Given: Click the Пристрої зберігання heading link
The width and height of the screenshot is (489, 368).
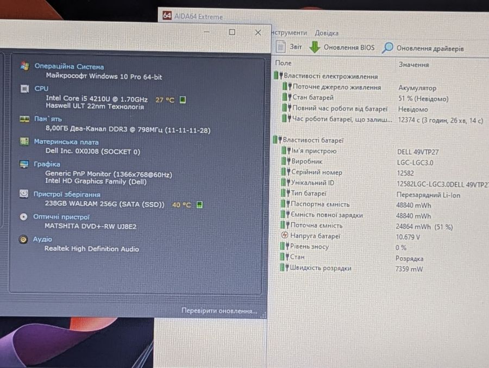Looking at the screenshot, I should 67,194.
